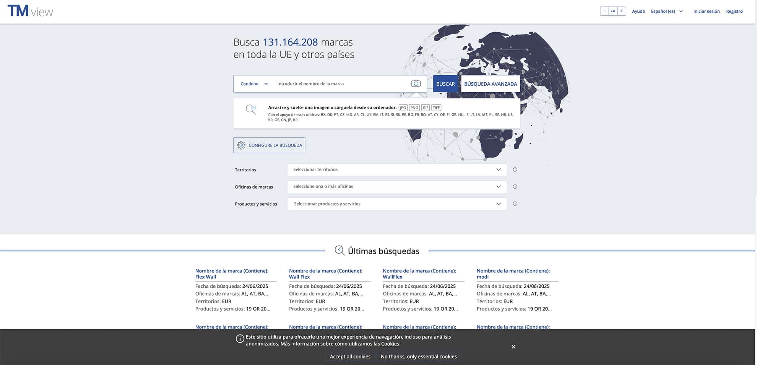Expand Seleccione una o más oficinas dropdown

click(x=396, y=187)
